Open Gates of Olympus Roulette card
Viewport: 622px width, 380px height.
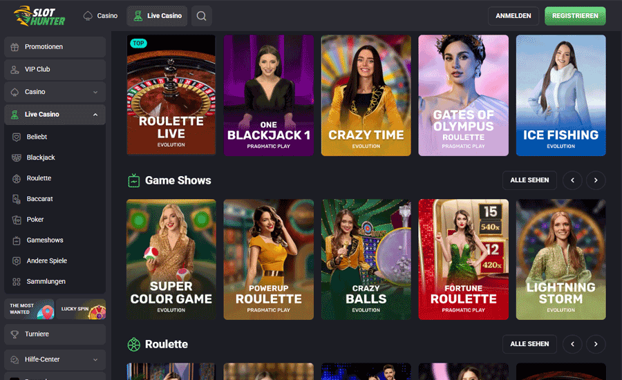point(463,95)
